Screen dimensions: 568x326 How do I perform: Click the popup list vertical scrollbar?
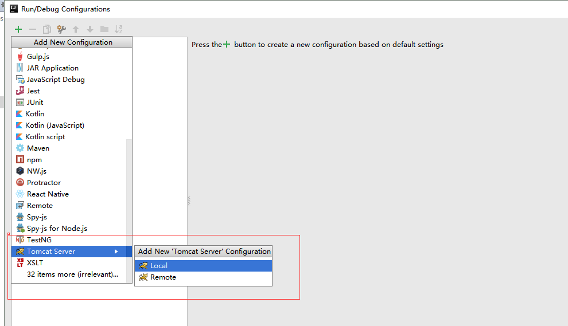[x=129, y=210]
